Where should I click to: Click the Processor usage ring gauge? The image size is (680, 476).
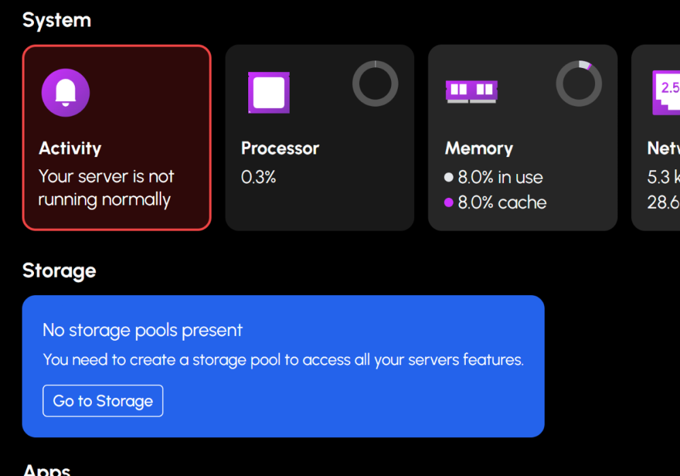point(375,84)
